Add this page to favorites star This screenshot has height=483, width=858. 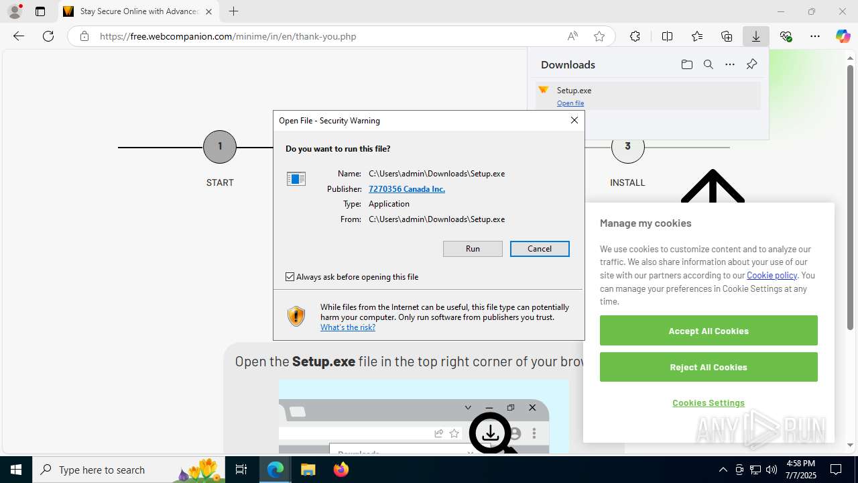tap(599, 36)
